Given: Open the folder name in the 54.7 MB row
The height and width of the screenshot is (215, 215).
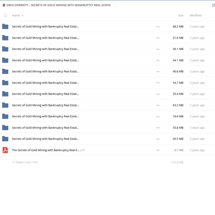Looking at the screenshot, I should coord(45,83).
